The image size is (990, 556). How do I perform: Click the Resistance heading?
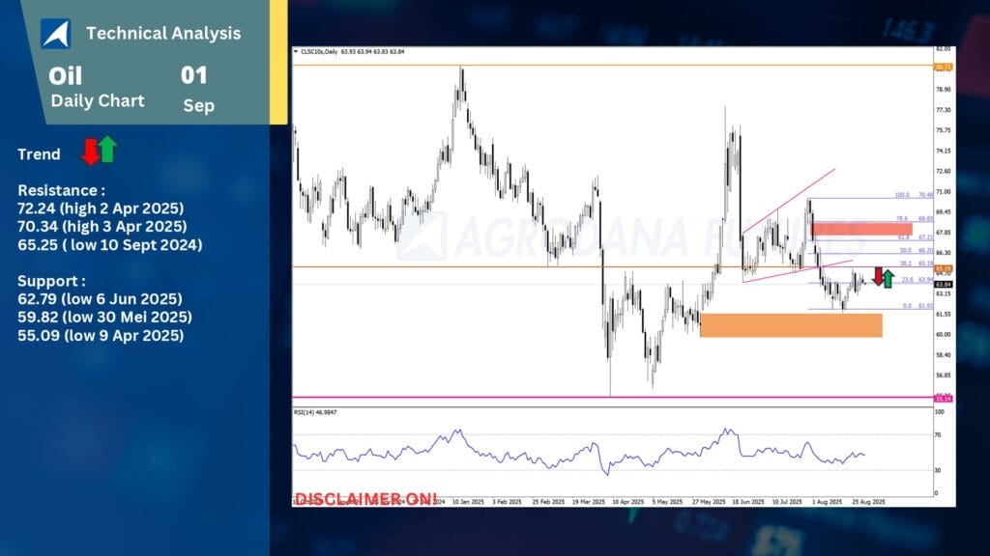pyautogui.click(x=62, y=191)
